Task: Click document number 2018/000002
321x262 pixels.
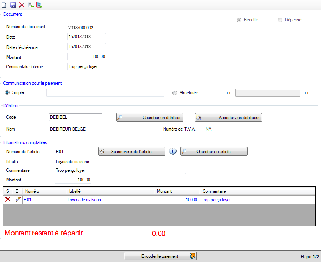Action: pyautogui.click(x=81, y=28)
